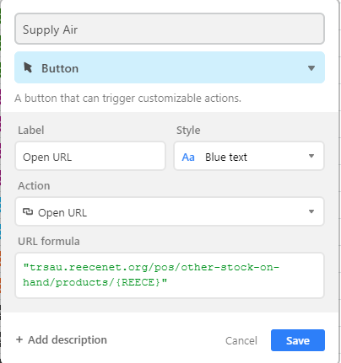Click the Style heading label

188,131
